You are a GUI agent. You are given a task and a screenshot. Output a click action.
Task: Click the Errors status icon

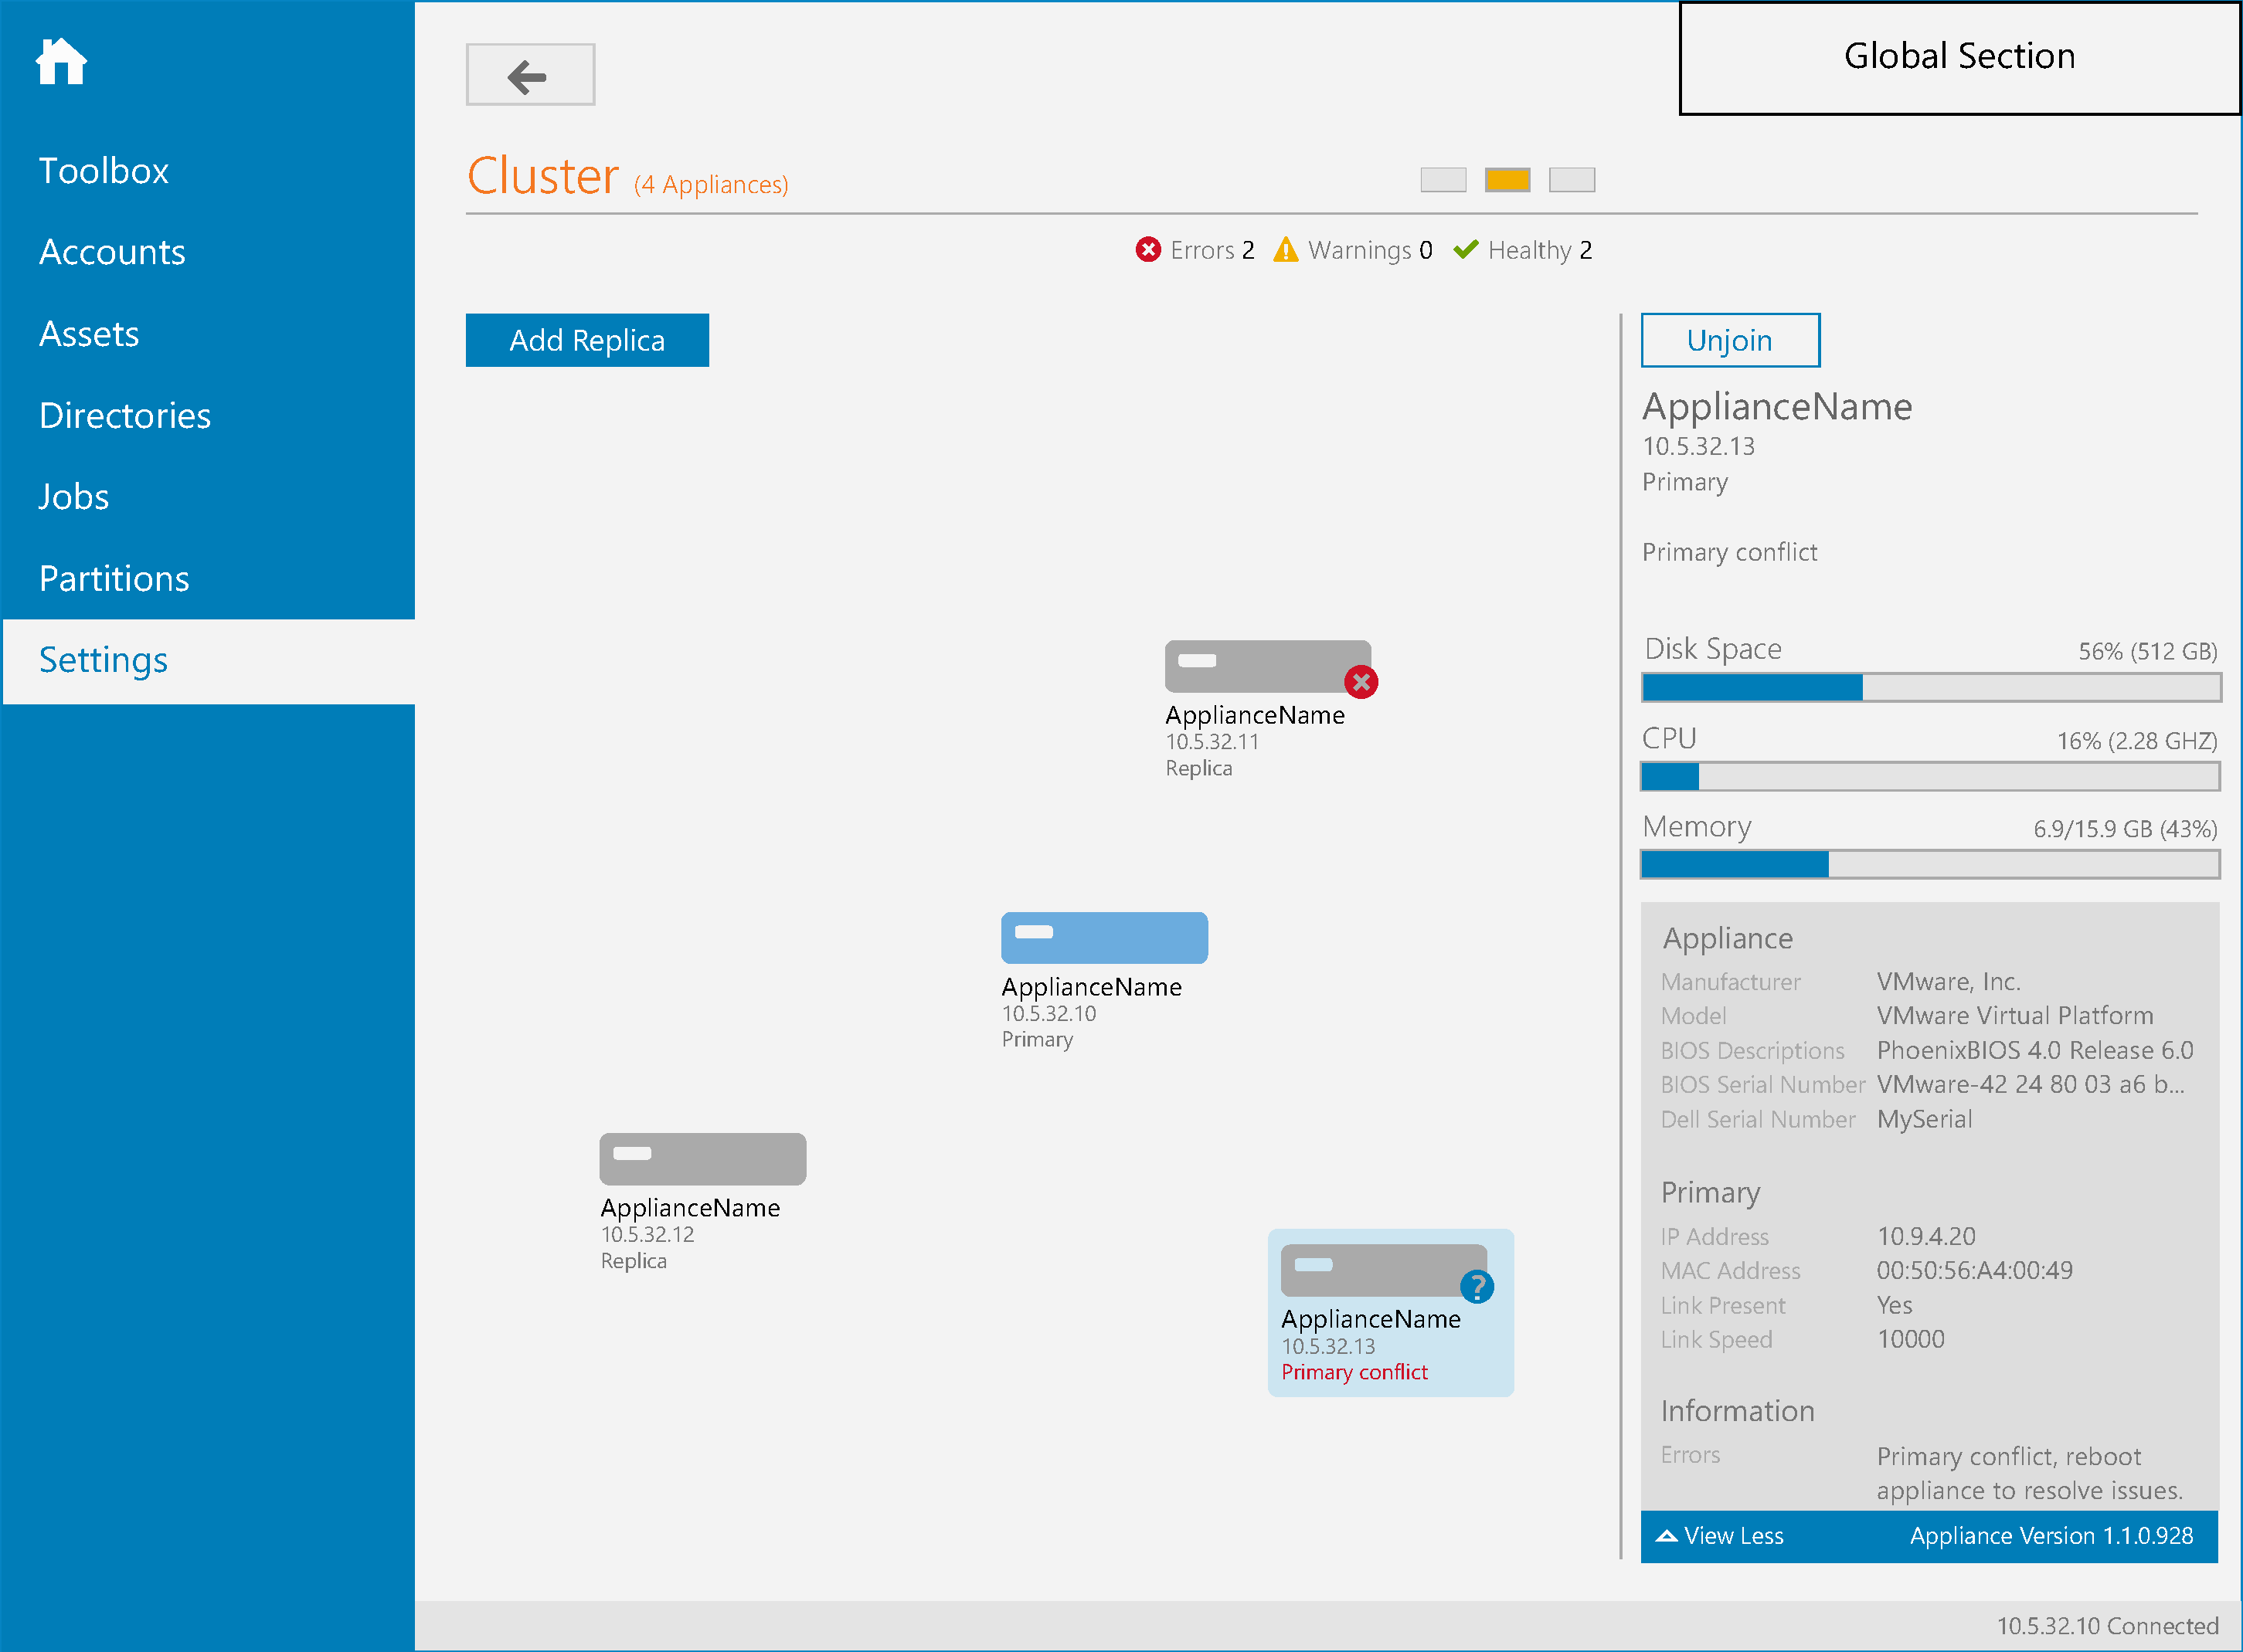[x=1147, y=249]
